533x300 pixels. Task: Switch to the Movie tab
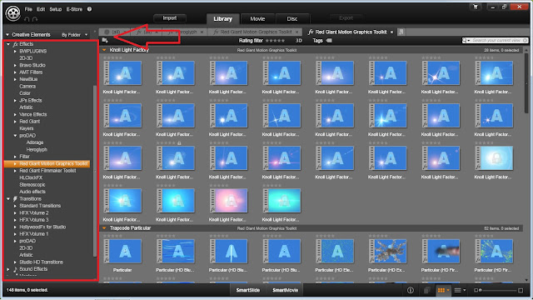coord(257,18)
